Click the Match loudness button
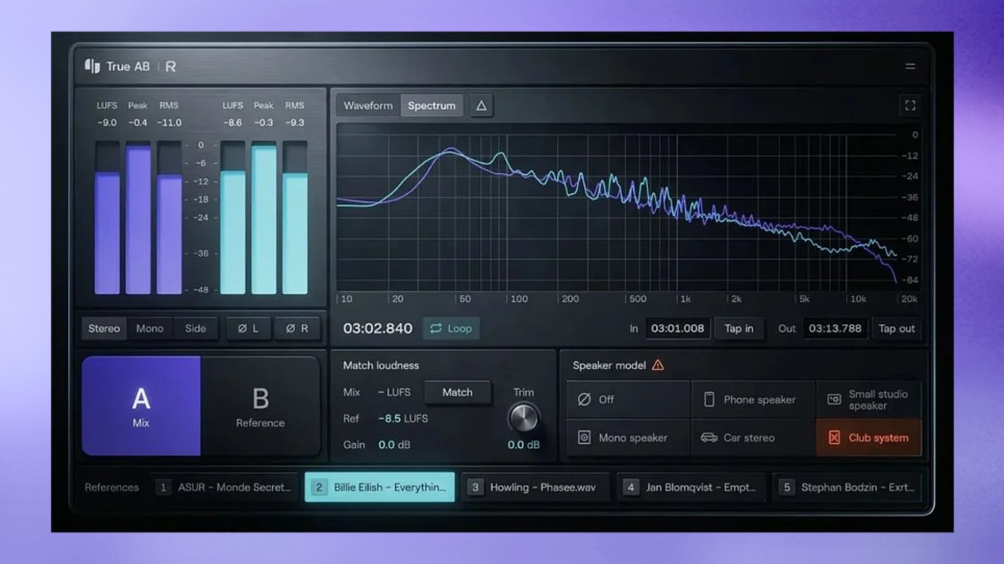1004x564 pixels. click(457, 392)
